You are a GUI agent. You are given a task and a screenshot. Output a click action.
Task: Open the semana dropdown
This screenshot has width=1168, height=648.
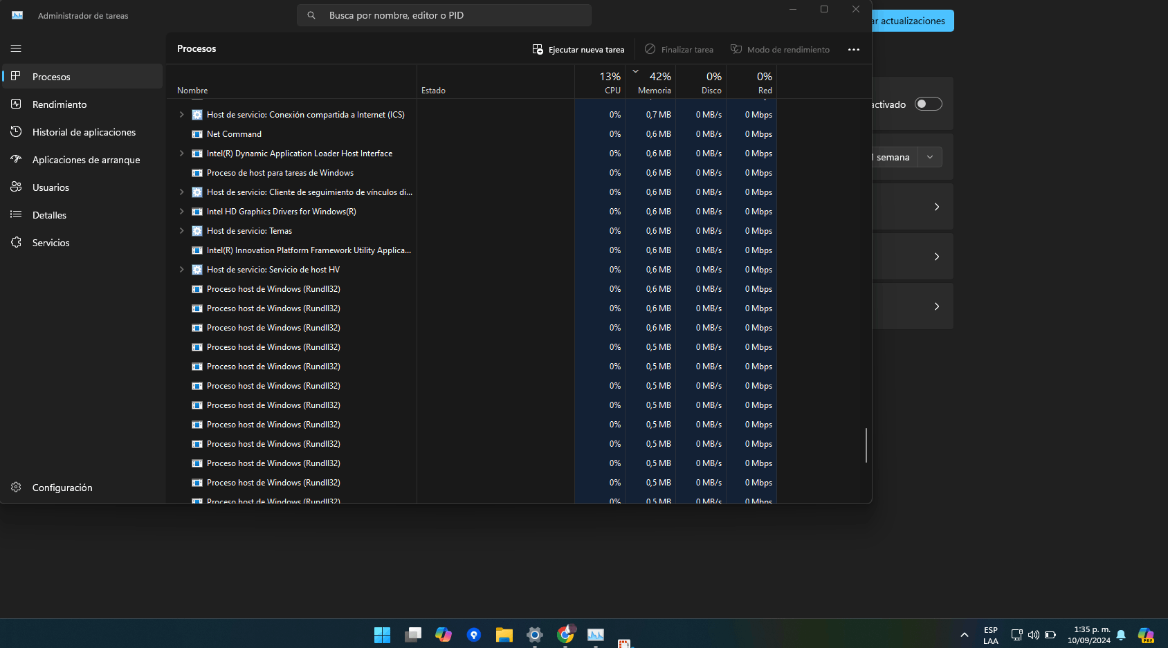pos(929,157)
